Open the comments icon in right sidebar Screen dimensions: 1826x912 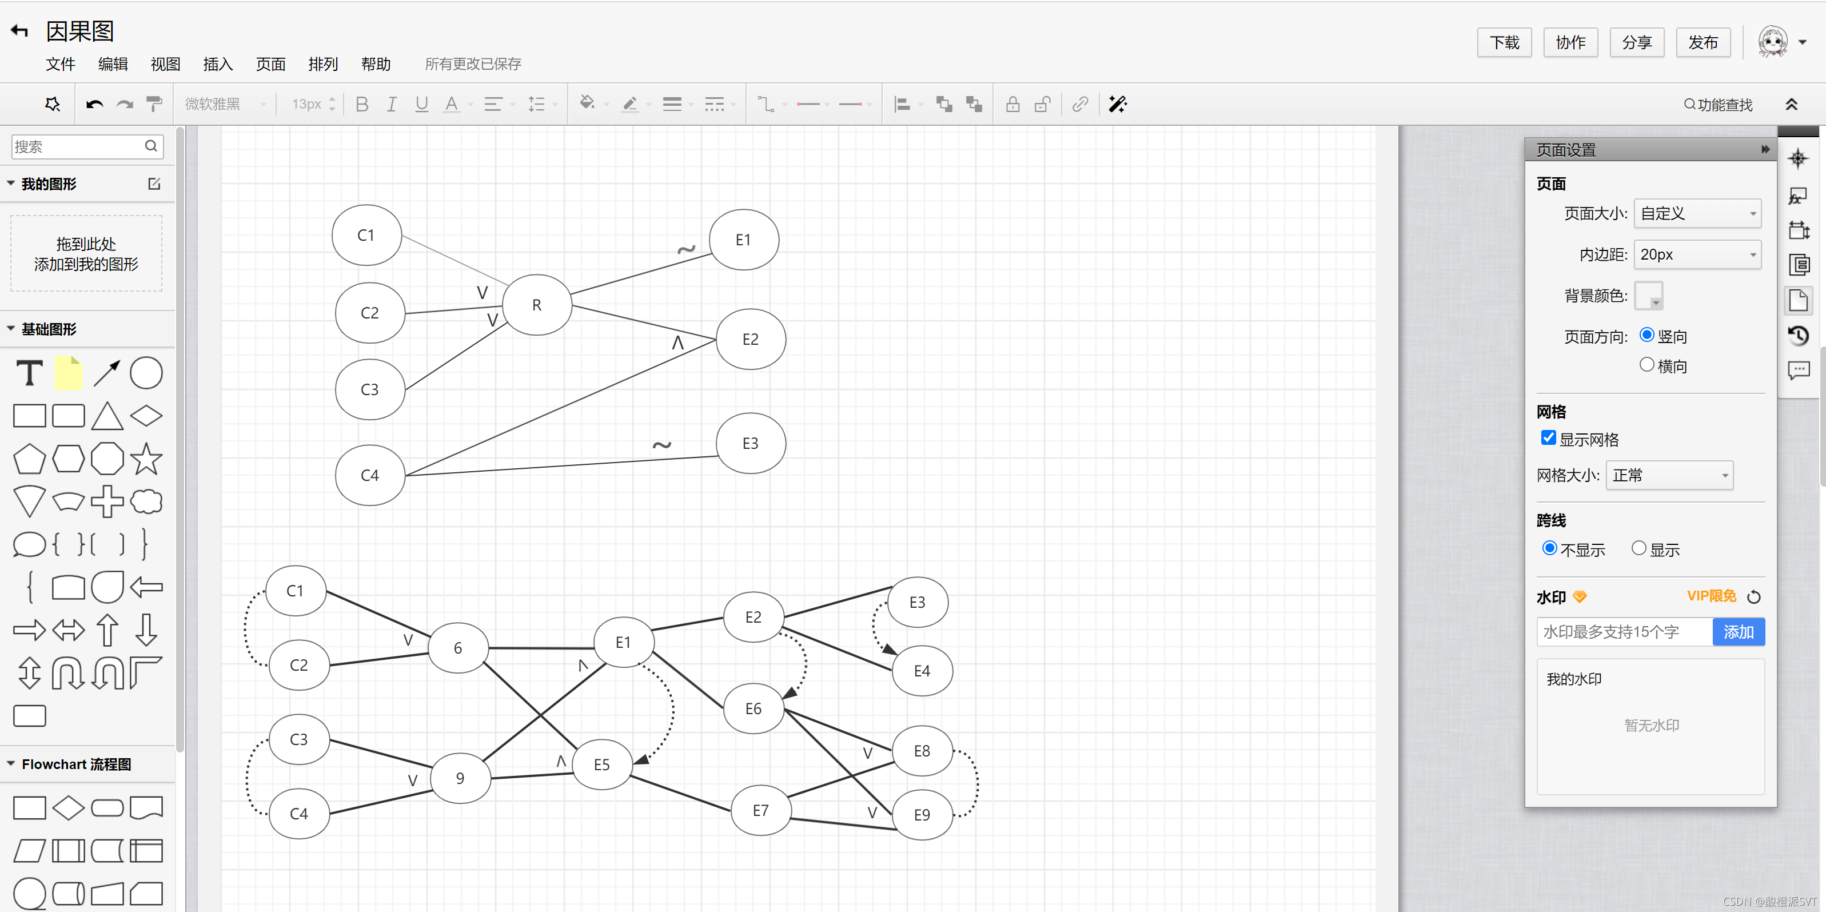(x=1797, y=369)
